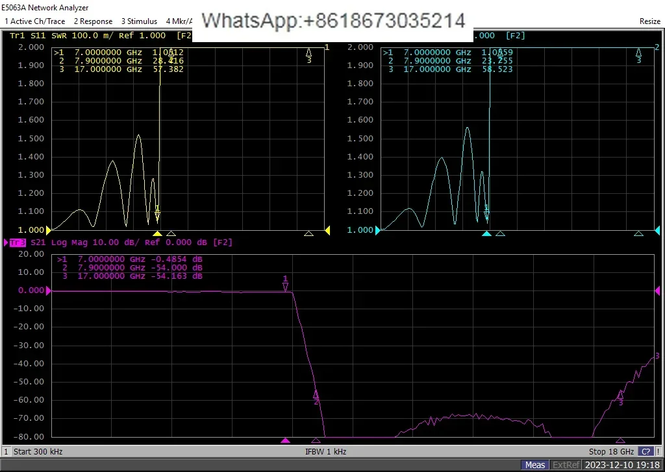Select the highlighted Tr3 trace label
Image resolution: width=665 pixels, height=472 pixels.
[x=18, y=242]
